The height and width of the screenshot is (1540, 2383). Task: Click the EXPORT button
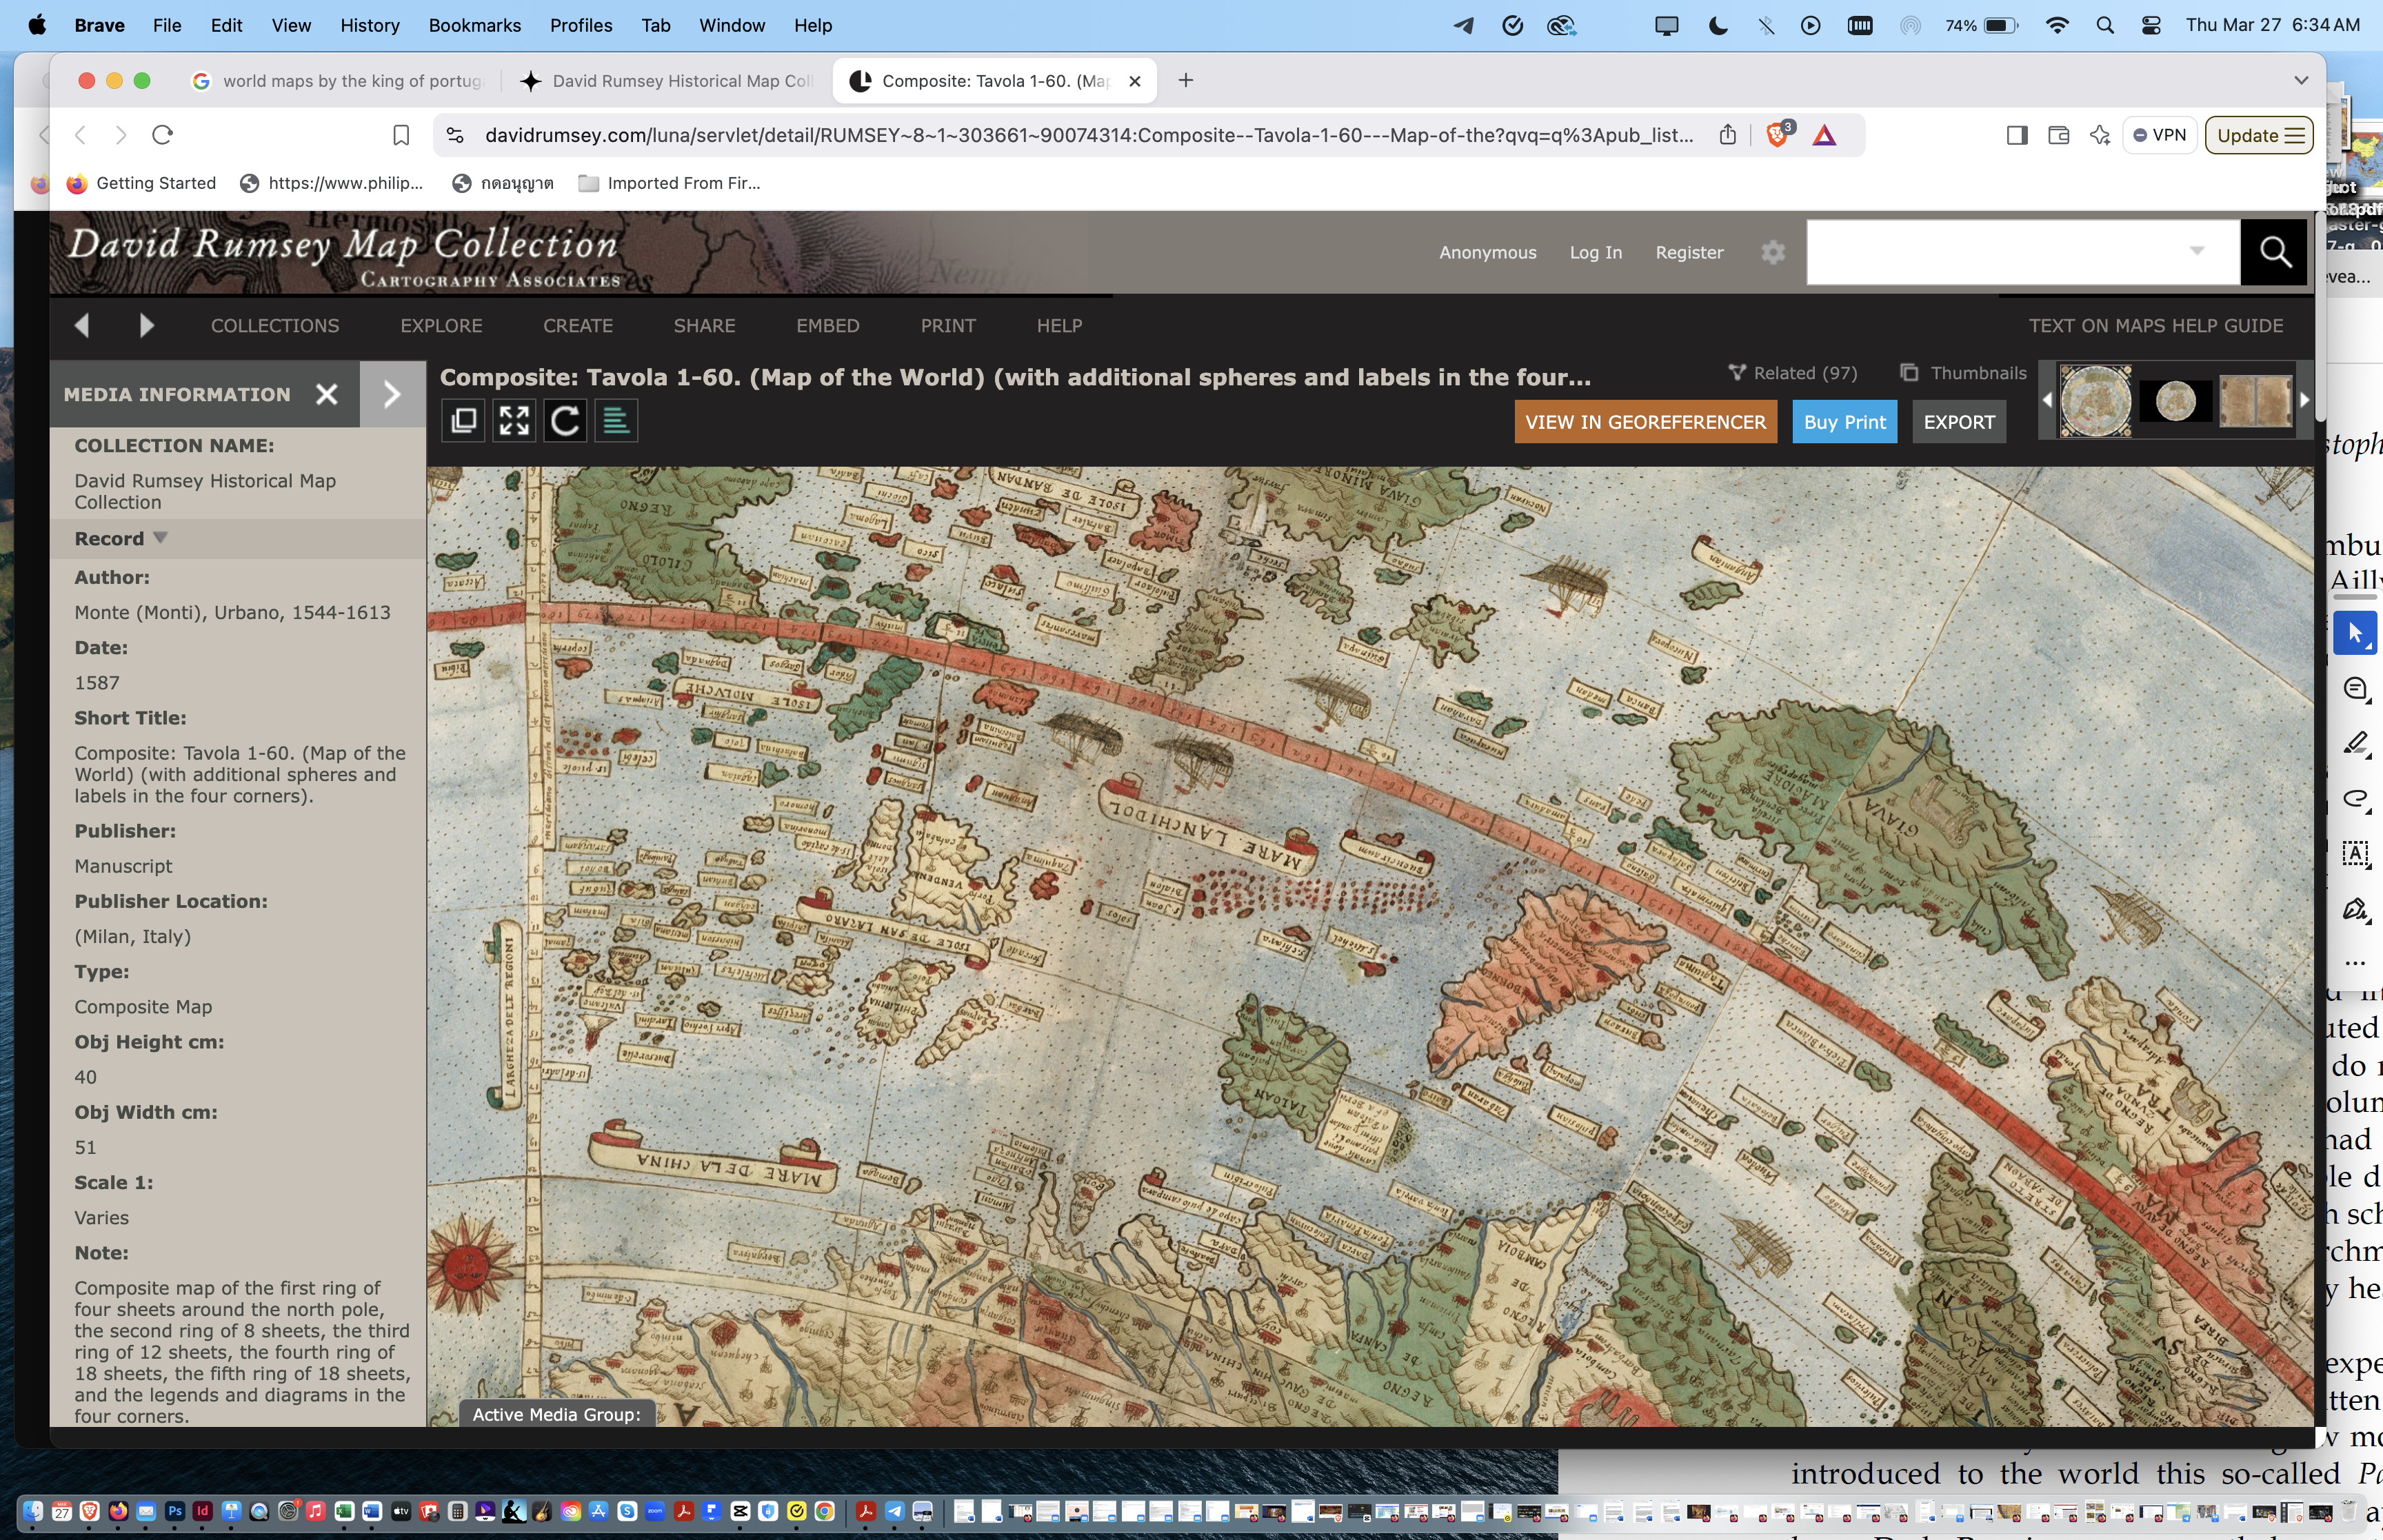(1959, 422)
